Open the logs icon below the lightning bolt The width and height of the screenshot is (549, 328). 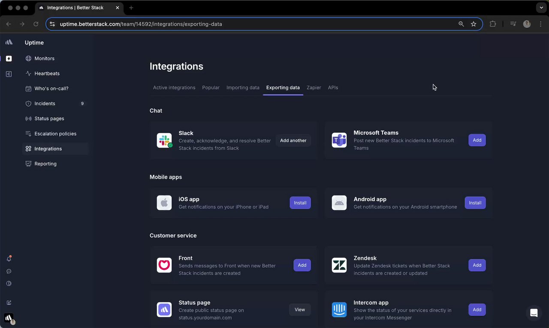[9, 74]
